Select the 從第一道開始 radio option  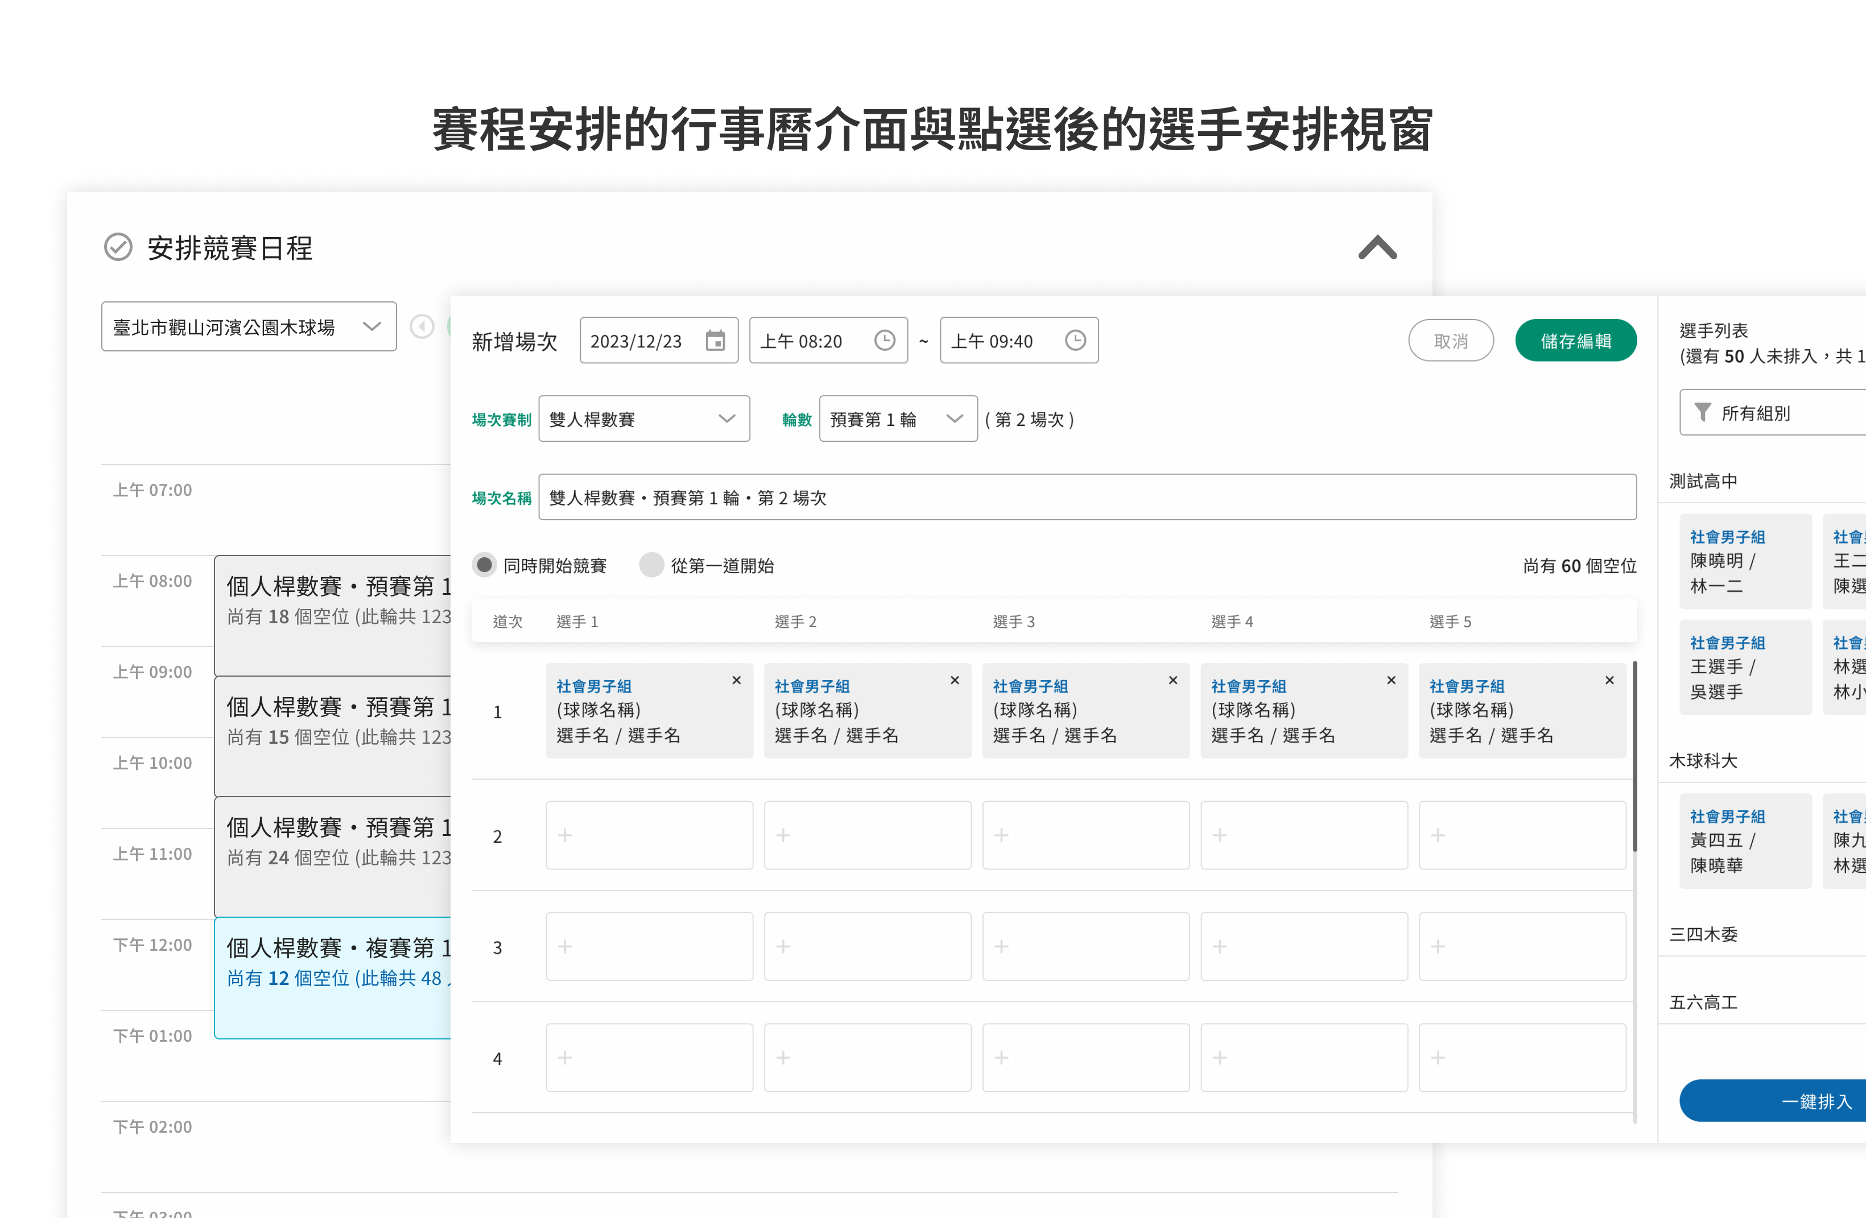(651, 564)
